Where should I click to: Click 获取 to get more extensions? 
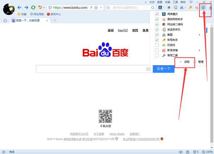(x=185, y=62)
